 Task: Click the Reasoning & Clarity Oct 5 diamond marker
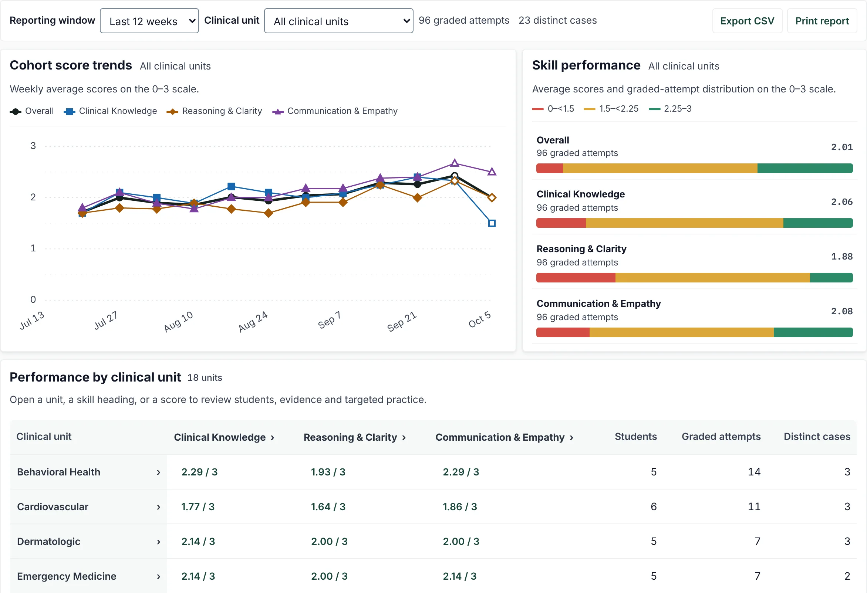[x=492, y=198]
